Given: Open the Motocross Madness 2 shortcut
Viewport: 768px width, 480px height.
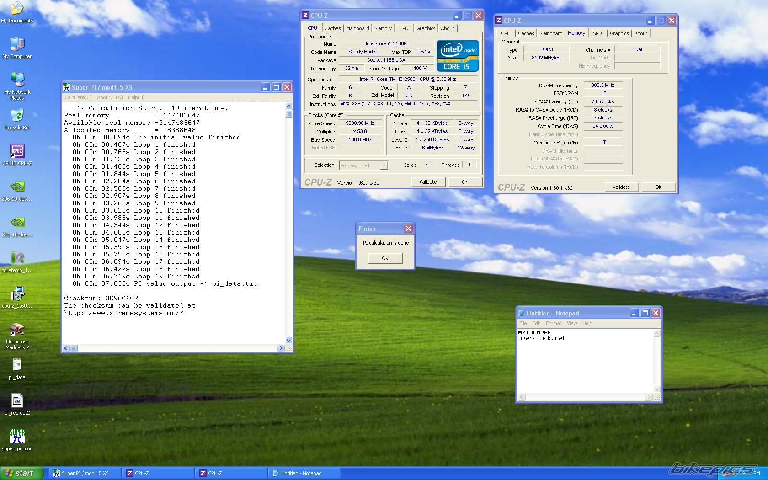Looking at the screenshot, I should click(x=17, y=330).
